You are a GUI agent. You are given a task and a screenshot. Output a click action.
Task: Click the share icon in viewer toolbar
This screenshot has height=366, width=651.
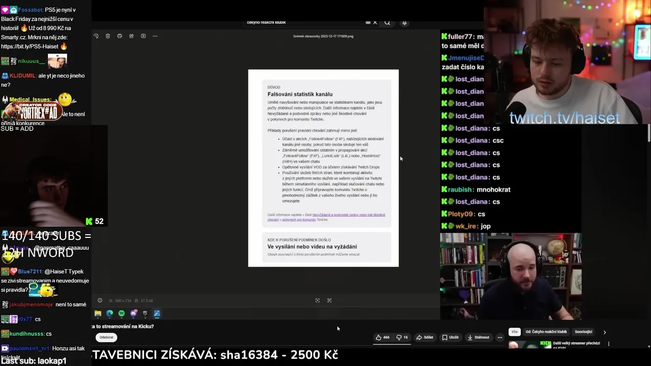point(131,36)
